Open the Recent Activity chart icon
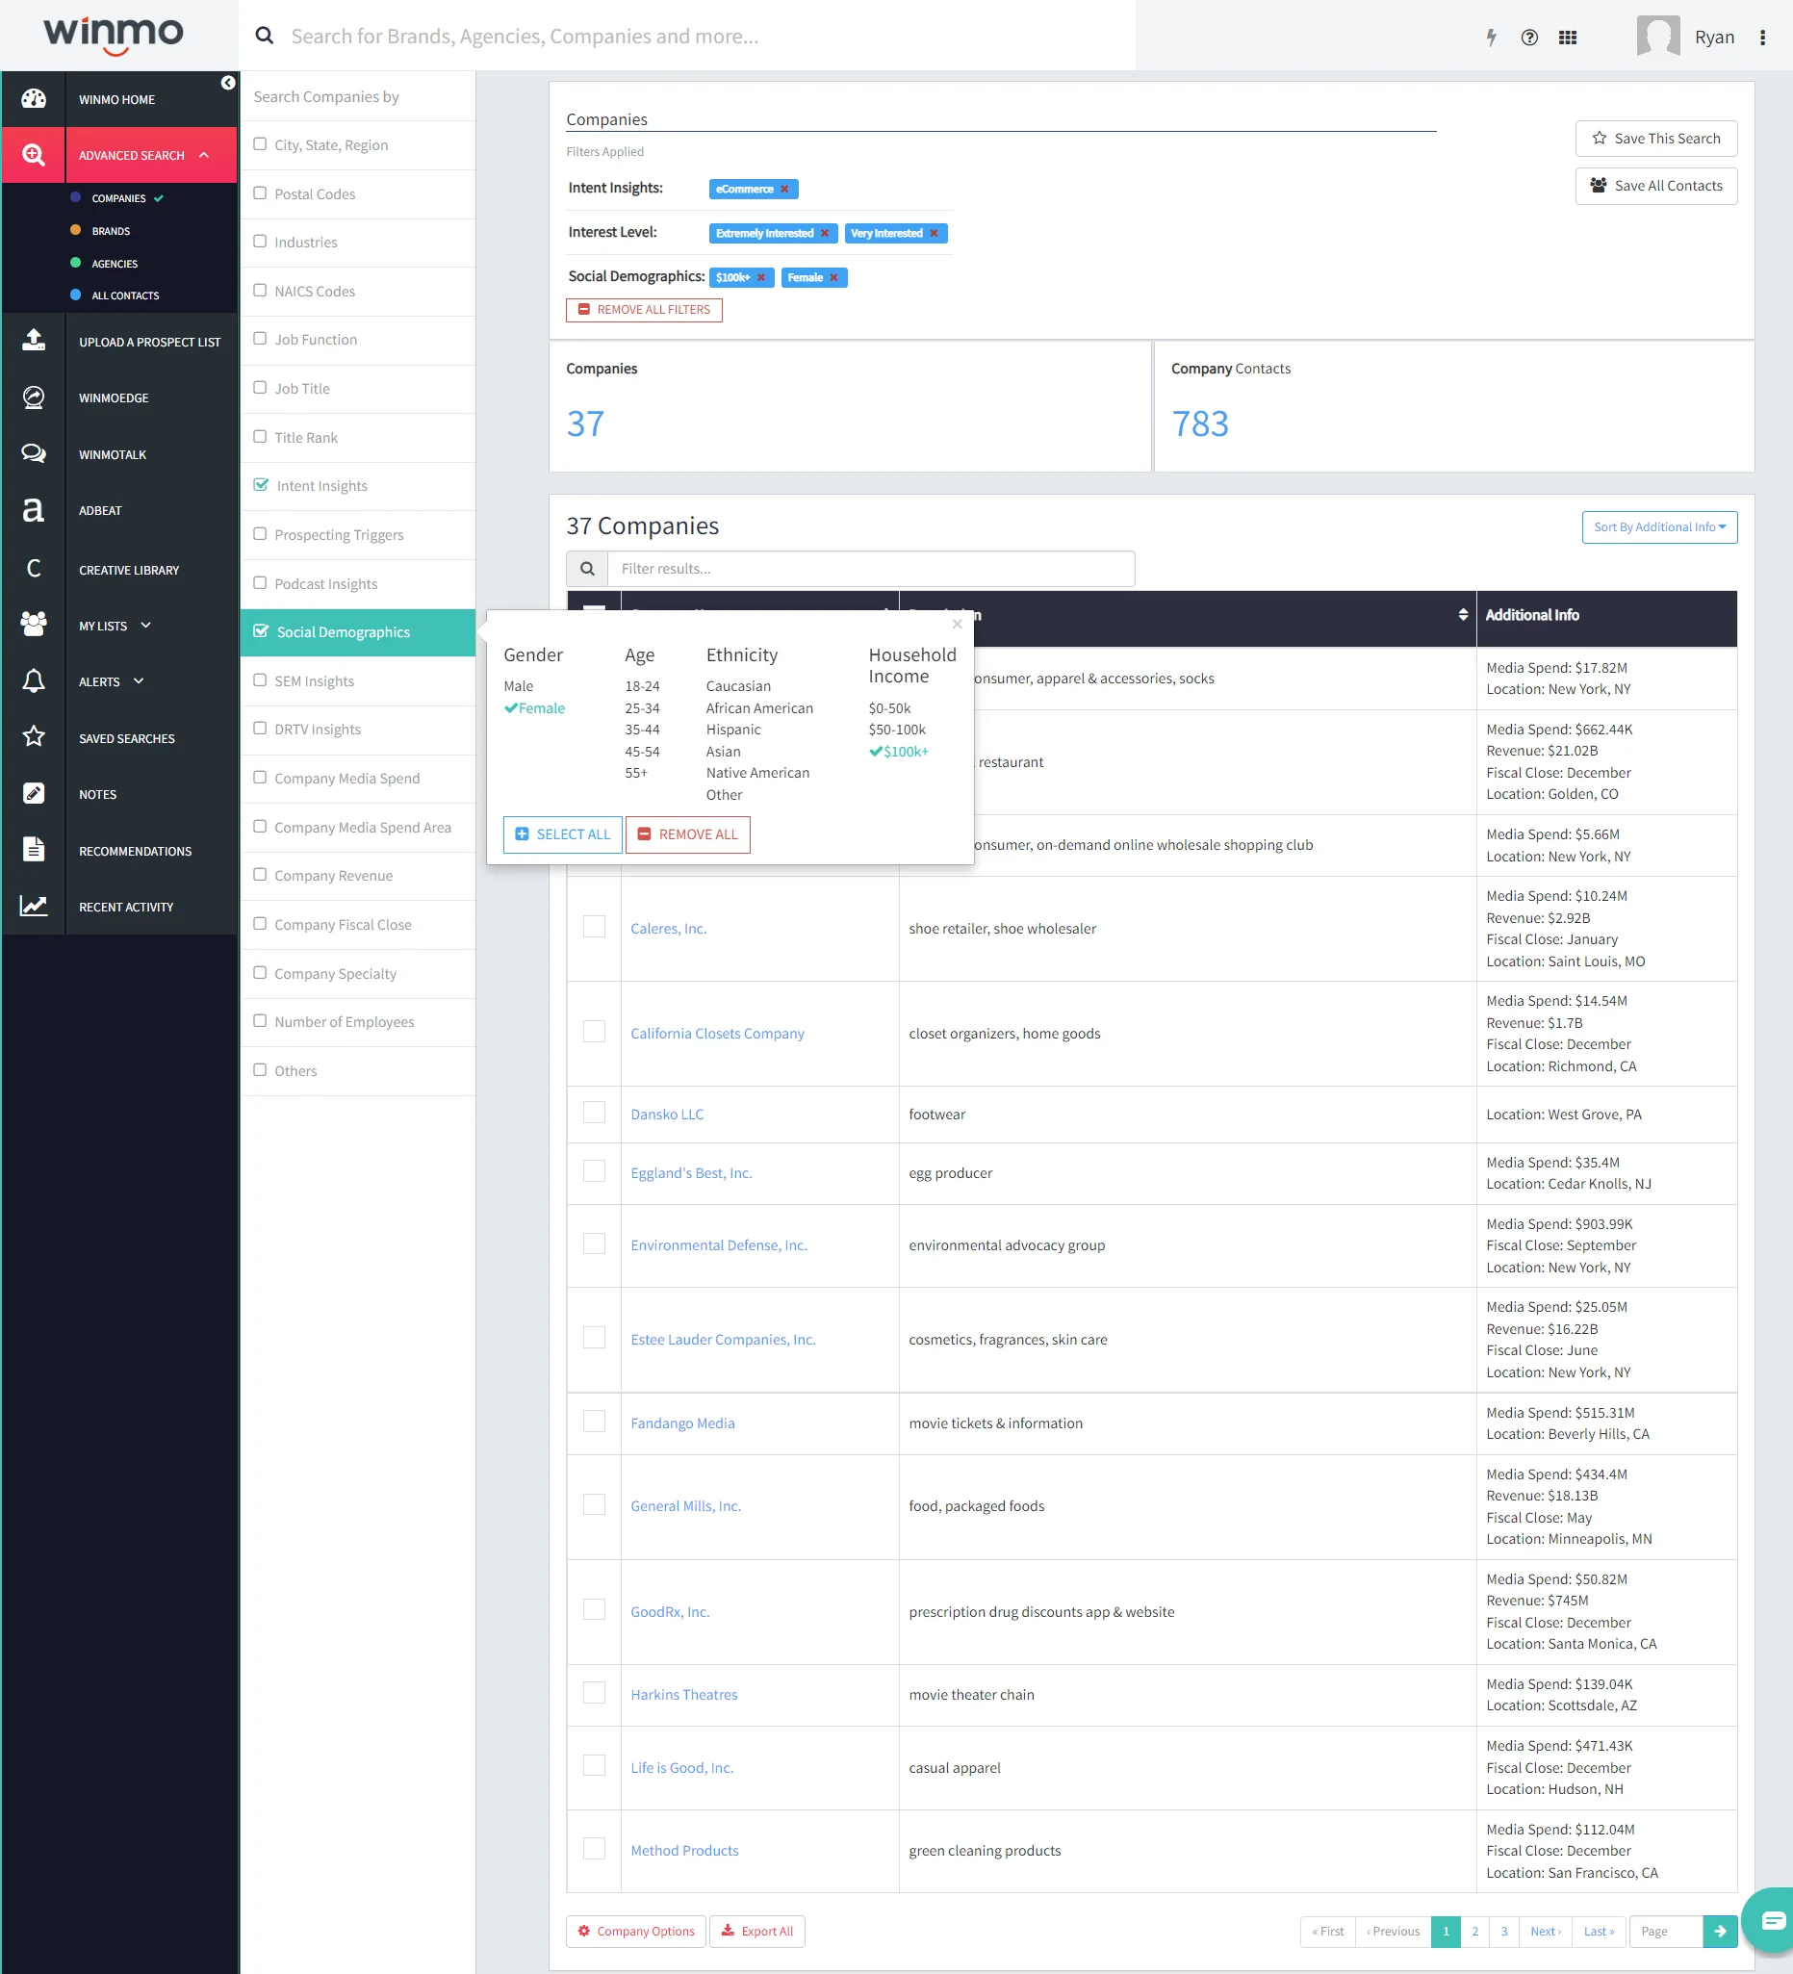The width and height of the screenshot is (1793, 1974). [x=34, y=907]
